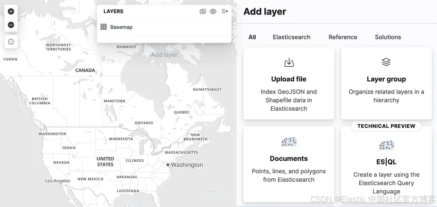Viewport: 437px width, 207px height.
Task: Choose the Documents card title
Action: coord(289,159)
